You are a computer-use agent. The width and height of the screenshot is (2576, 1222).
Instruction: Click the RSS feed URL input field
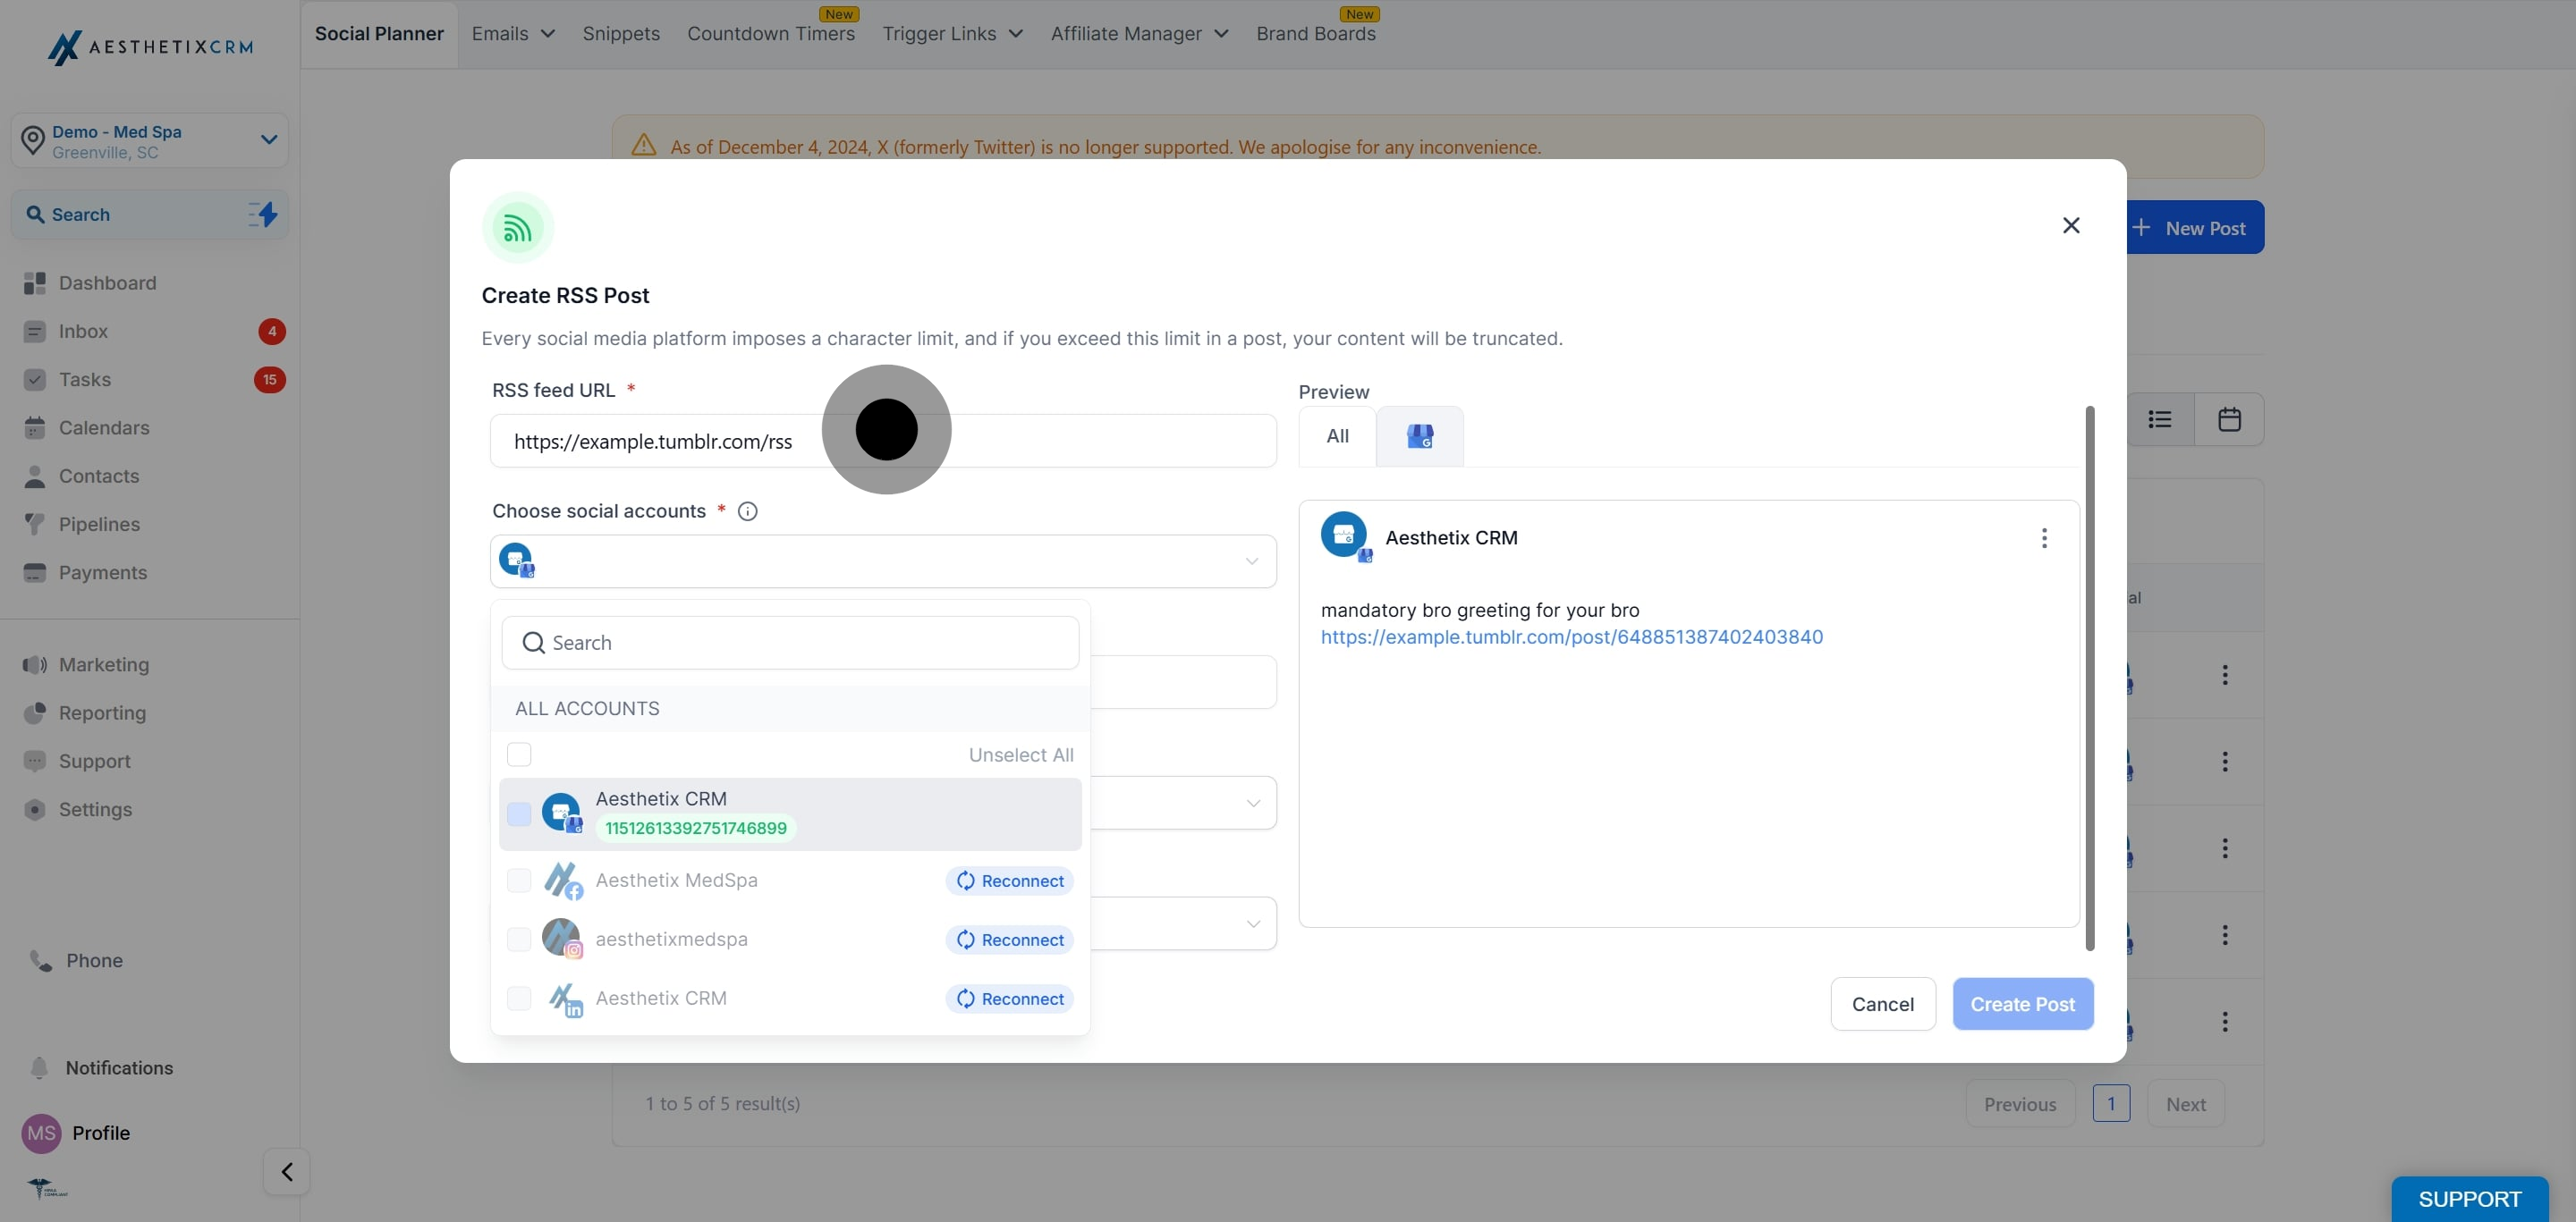point(883,441)
